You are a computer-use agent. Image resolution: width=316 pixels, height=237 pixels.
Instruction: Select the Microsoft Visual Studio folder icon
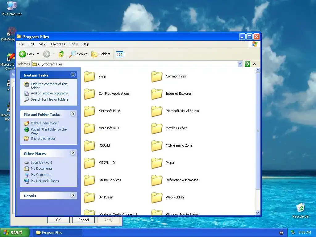[157, 111]
